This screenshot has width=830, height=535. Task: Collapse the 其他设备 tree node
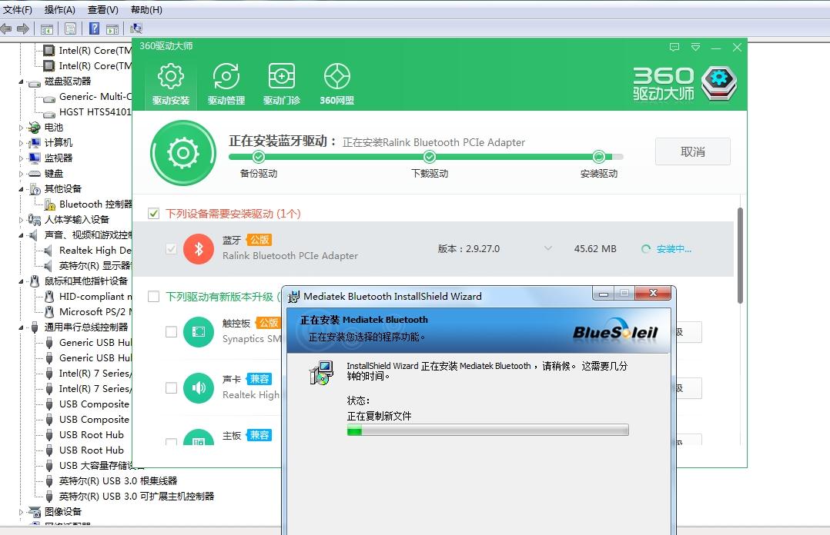point(22,189)
